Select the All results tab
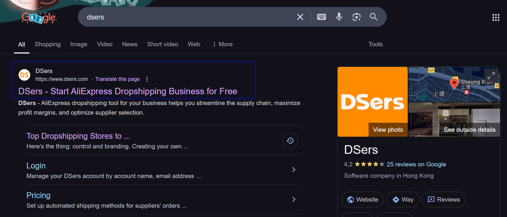 tap(22, 44)
